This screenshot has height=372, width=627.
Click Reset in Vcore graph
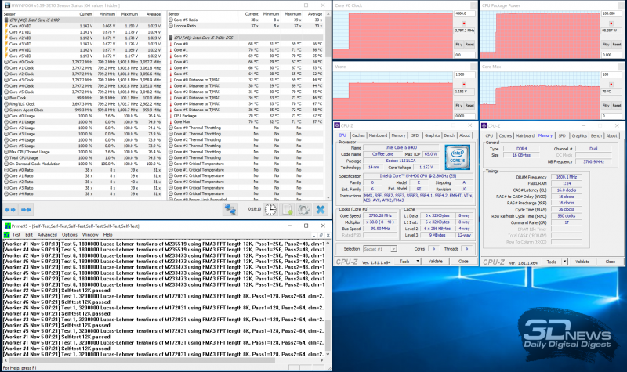tap(469, 106)
